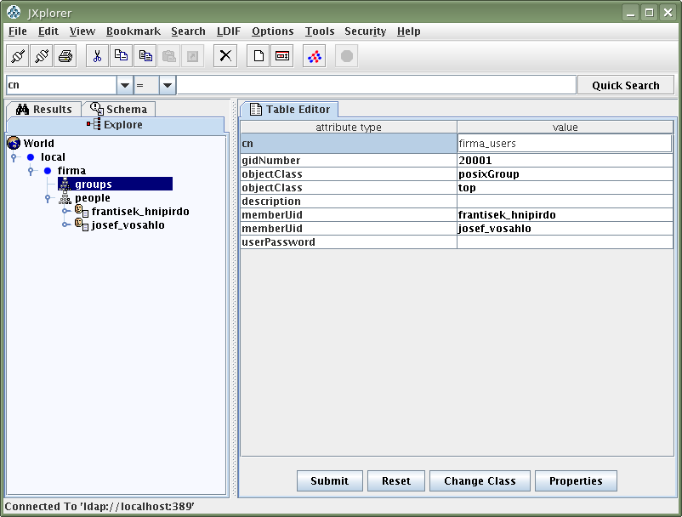This screenshot has height=517, width=682.
Task: Click the World globe icon
Action: (14, 143)
